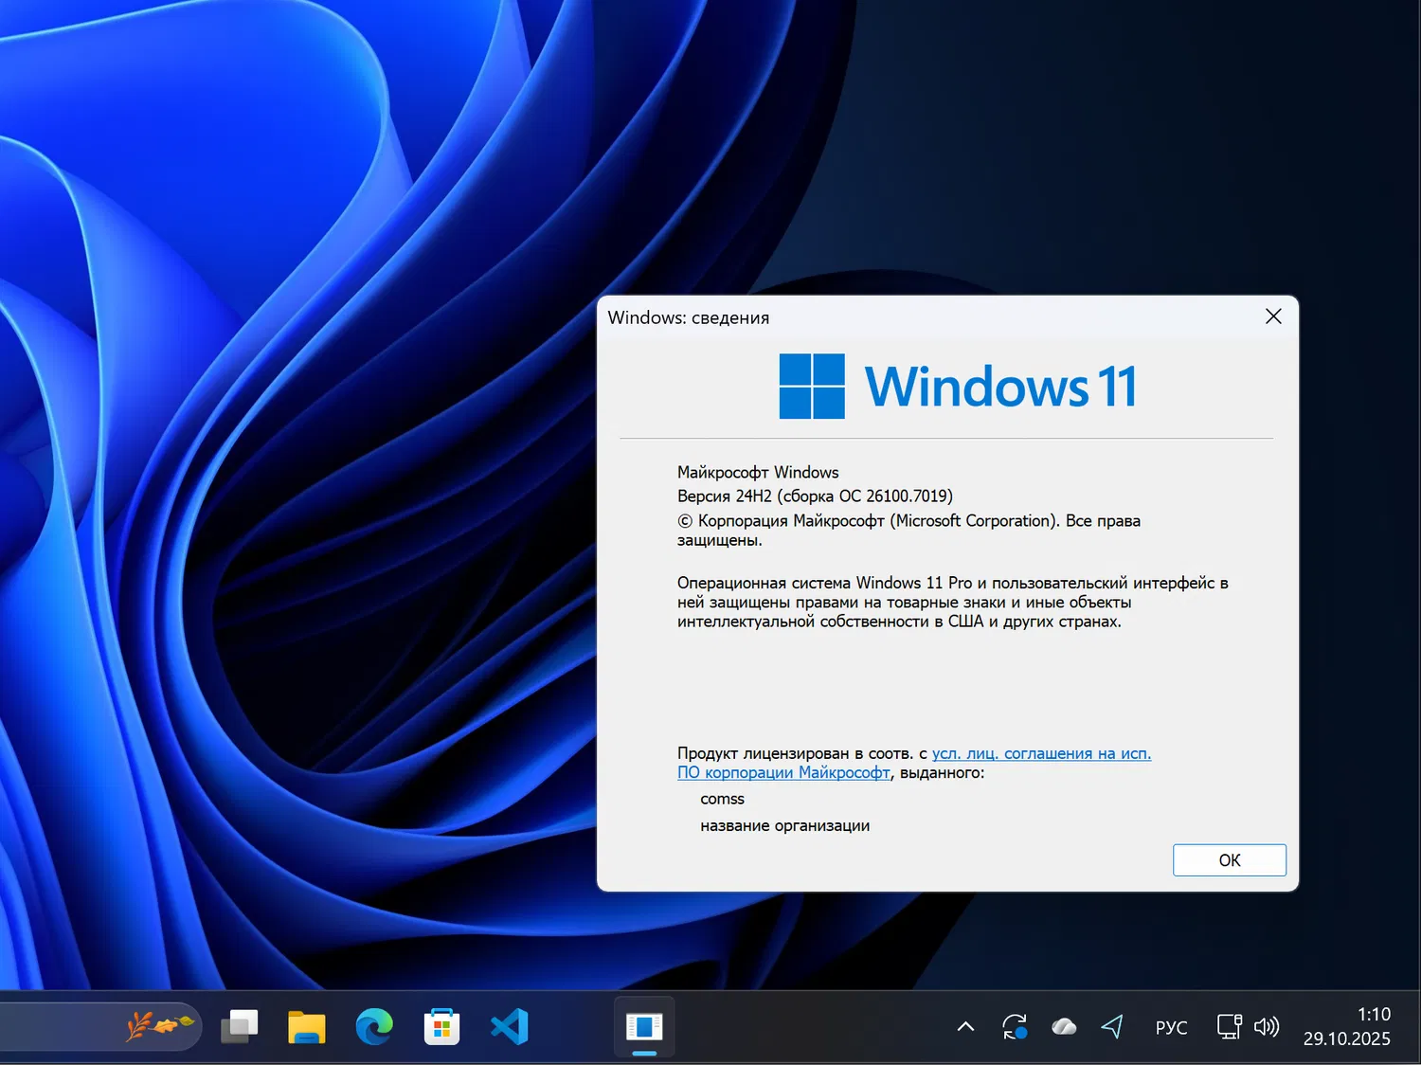Focus the winver window via its taskbar icon

[645, 1026]
